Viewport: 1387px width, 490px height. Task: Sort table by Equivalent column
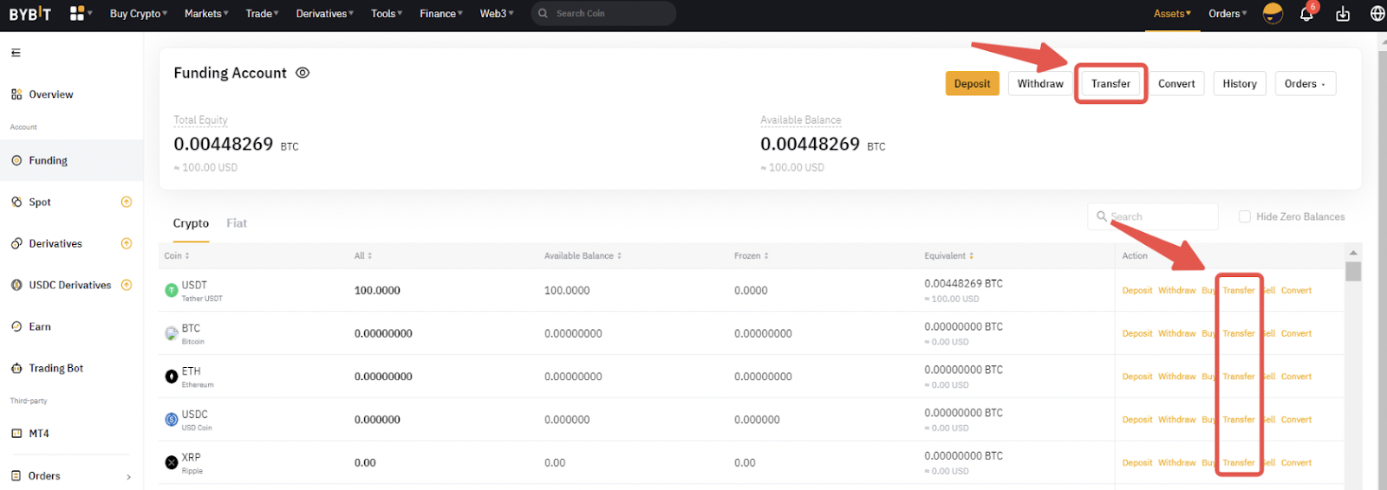click(948, 256)
